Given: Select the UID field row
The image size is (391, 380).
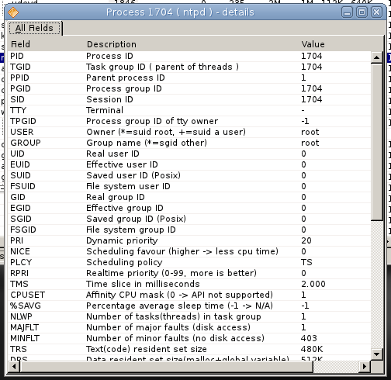Looking at the screenshot, I should [x=189, y=154].
